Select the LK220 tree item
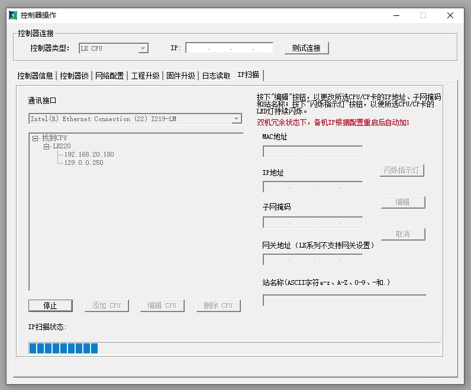This screenshot has height=390, width=471. pos(62,146)
